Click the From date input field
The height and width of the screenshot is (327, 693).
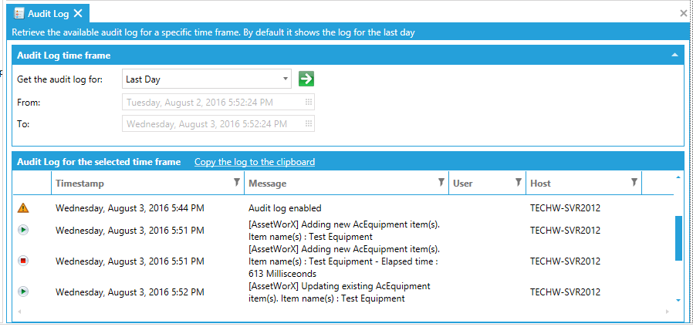(x=212, y=102)
